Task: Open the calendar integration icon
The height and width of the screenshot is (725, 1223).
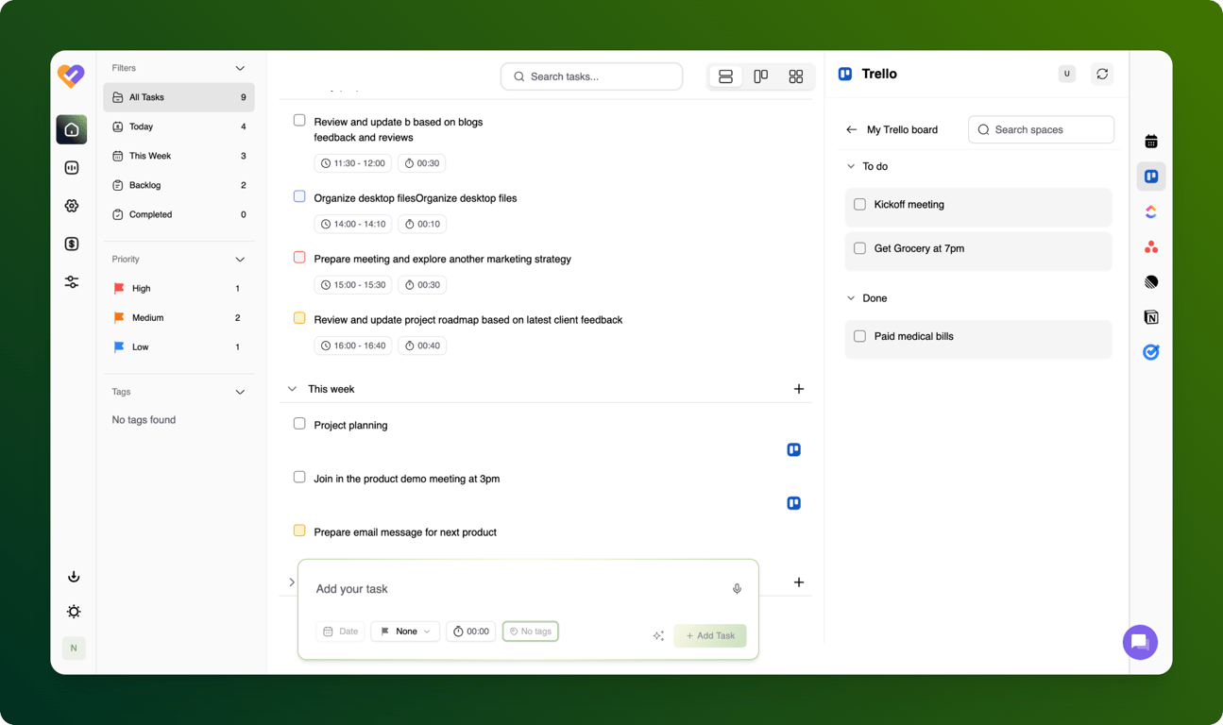Action: coord(1151,142)
